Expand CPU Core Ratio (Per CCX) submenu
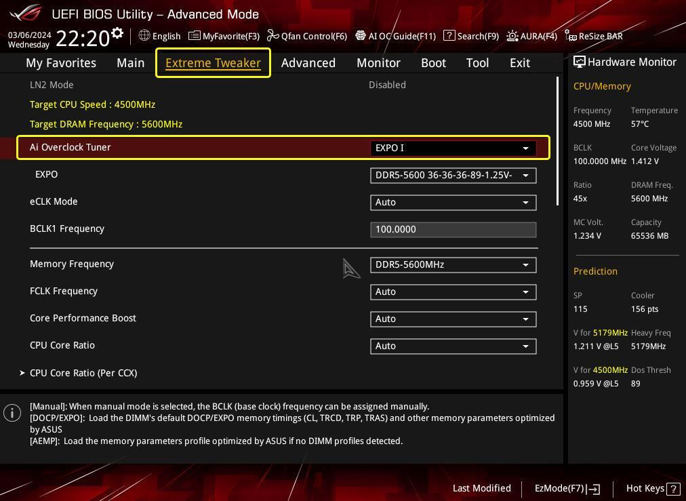The width and height of the screenshot is (686, 501). click(x=83, y=373)
